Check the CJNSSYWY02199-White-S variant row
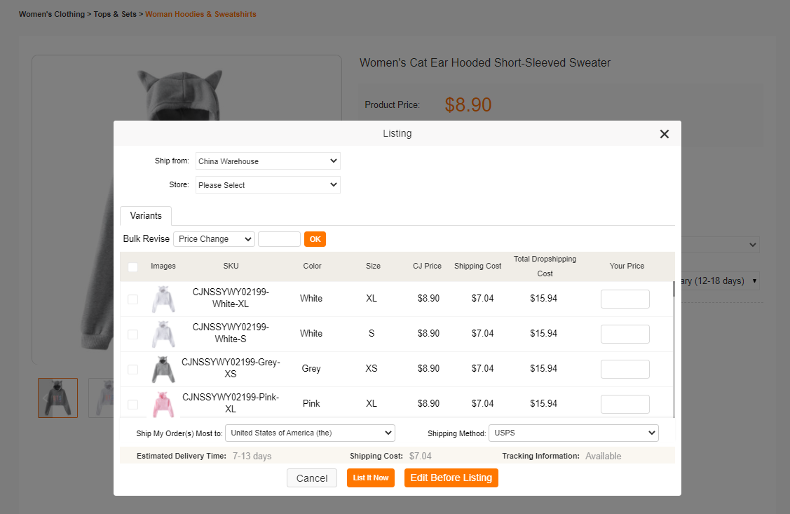Screen dimensions: 790x514 click(133, 334)
